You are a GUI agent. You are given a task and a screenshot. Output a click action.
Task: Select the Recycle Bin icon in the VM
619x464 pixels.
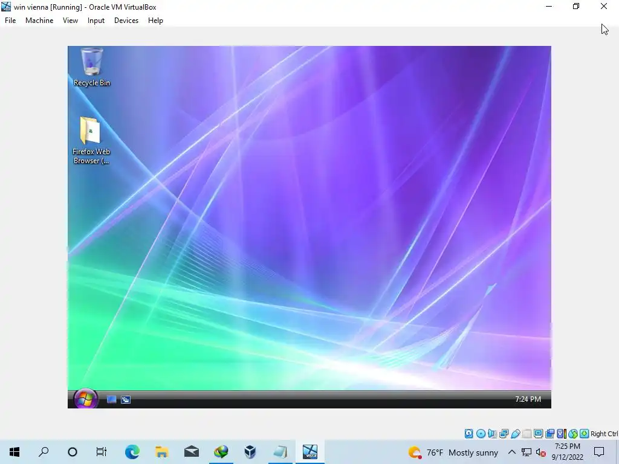click(x=92, y=67)
